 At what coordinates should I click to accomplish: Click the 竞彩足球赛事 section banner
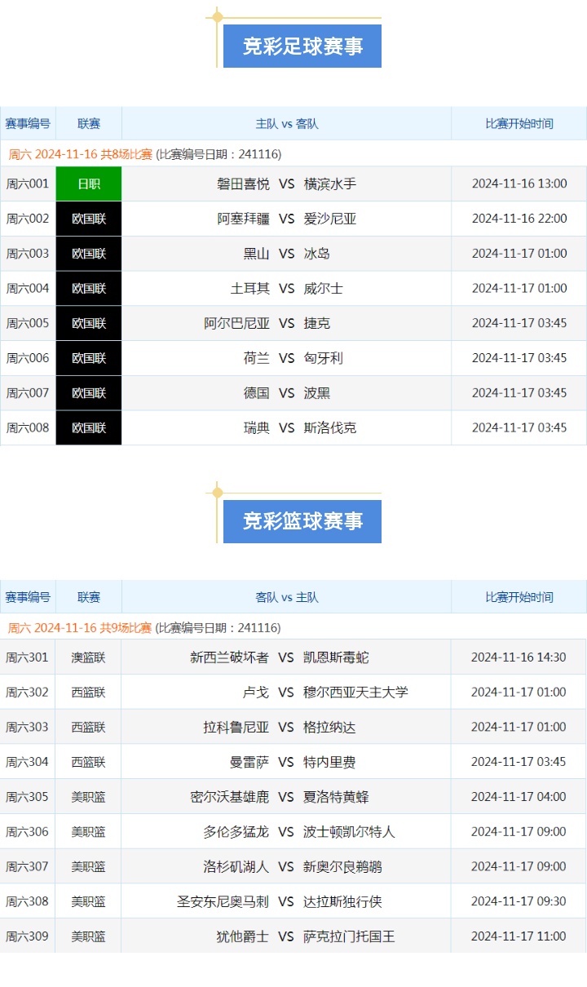302,46
